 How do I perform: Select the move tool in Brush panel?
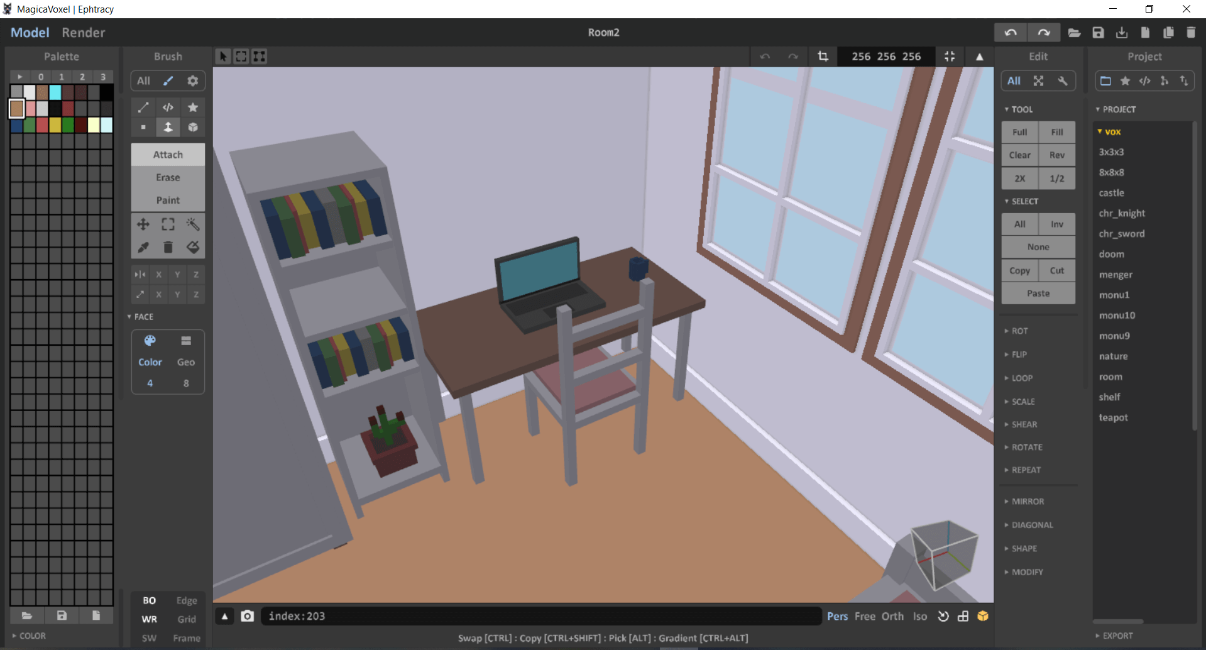[143, 224]
